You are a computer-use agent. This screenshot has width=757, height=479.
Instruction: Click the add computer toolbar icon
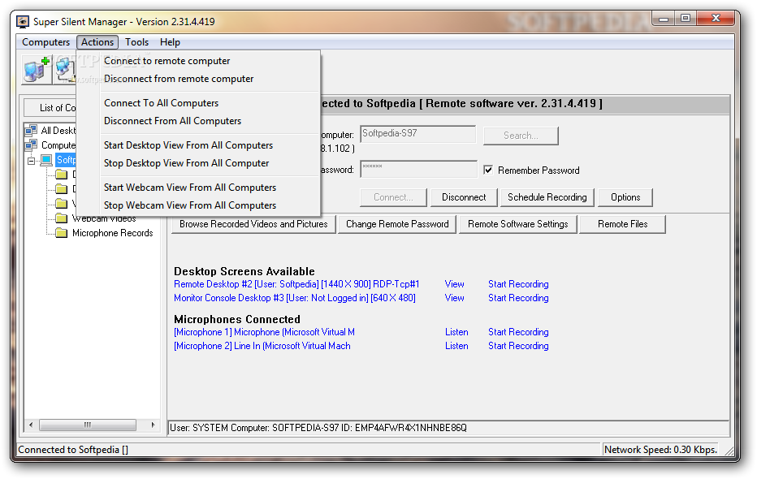37,70
